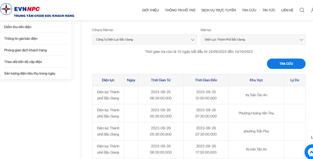Open the Thông Tin Hỗ Trợ menu
Viewport: 313px width, 159px height.
click(x=180, y=10)
